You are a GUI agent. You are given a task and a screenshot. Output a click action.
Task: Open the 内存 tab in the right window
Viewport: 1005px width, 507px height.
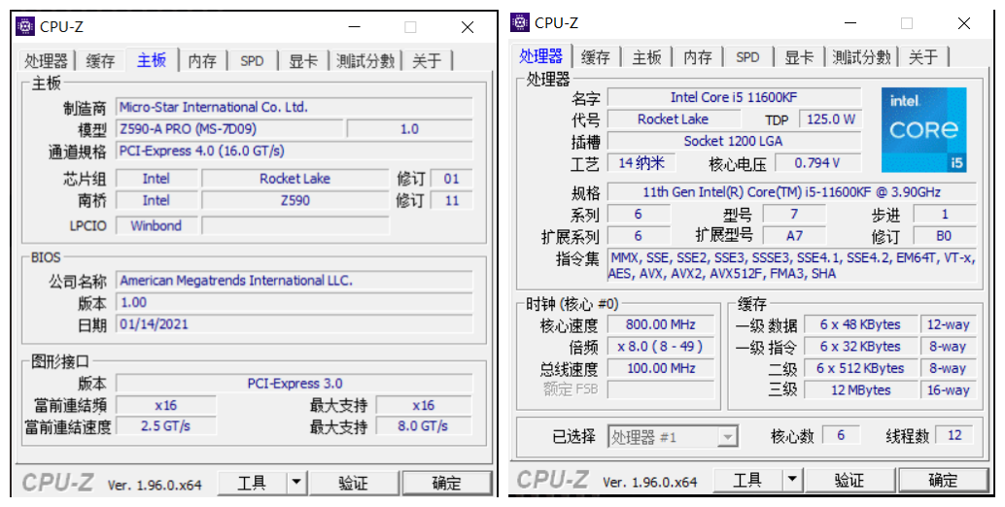point(697,57)
